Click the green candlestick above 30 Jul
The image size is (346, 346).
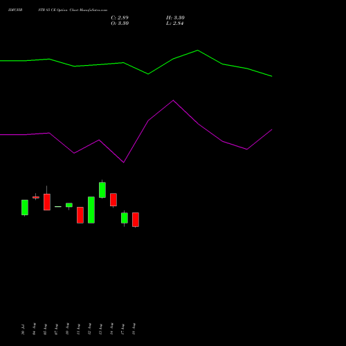pos(25,208)
